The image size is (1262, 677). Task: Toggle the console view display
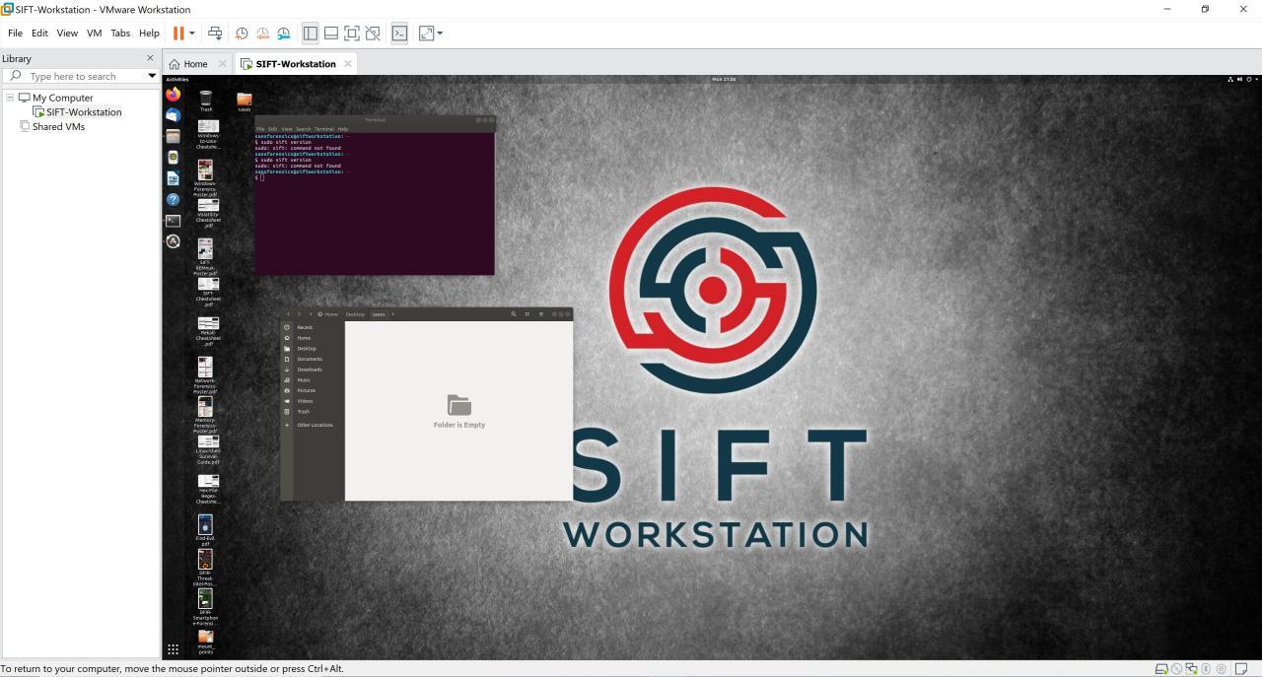pos(400,33)
